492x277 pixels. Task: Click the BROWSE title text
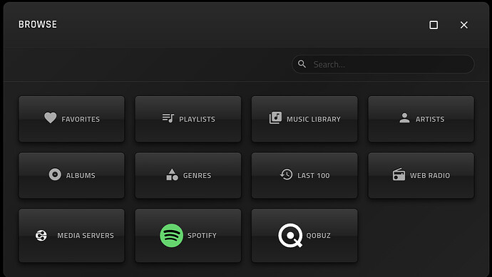[38, 24]
